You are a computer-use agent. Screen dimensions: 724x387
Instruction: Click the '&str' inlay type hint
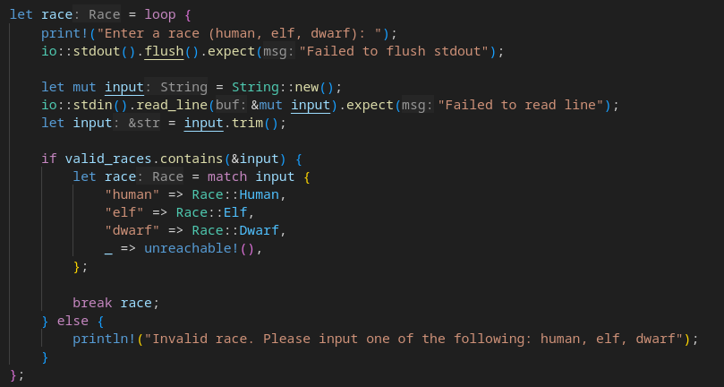coord(144,123)
